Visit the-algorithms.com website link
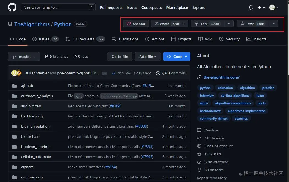 pos(221,77)
